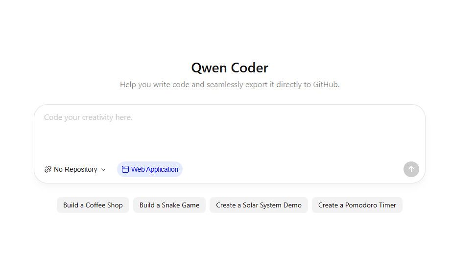Select Create a Pomodoro Timer suggestion
Viewport: 475px width, 273px height.
(x=357, y=205)
